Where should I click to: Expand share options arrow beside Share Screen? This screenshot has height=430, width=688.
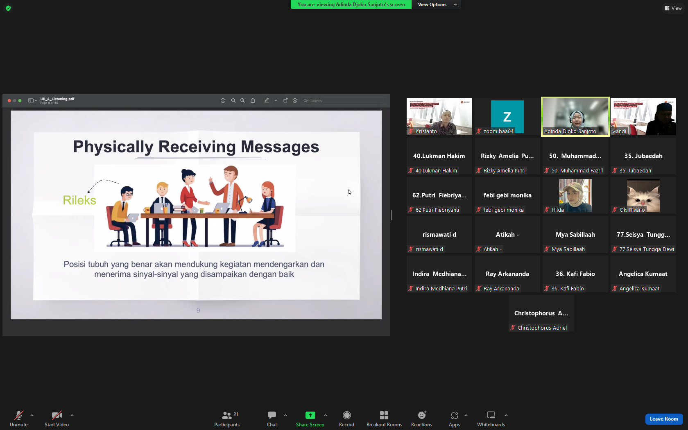coord(326,415)
